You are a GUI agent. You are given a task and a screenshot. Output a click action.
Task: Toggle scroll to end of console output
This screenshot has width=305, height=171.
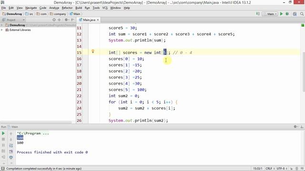pos(11,152)
